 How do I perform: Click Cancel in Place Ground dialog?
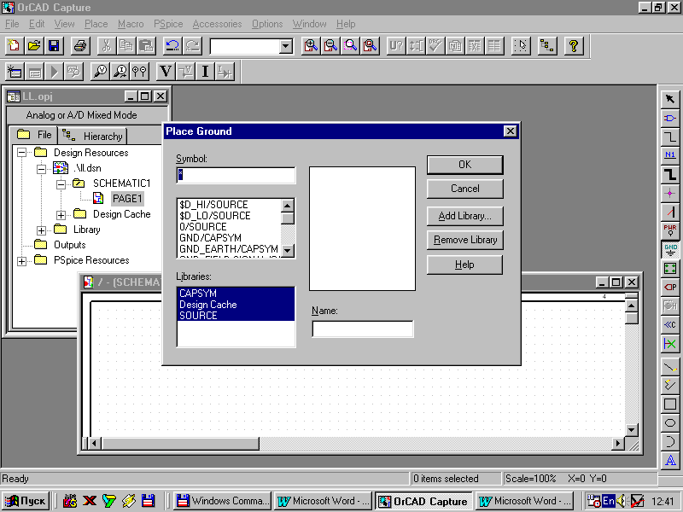(x=464, y=189)
